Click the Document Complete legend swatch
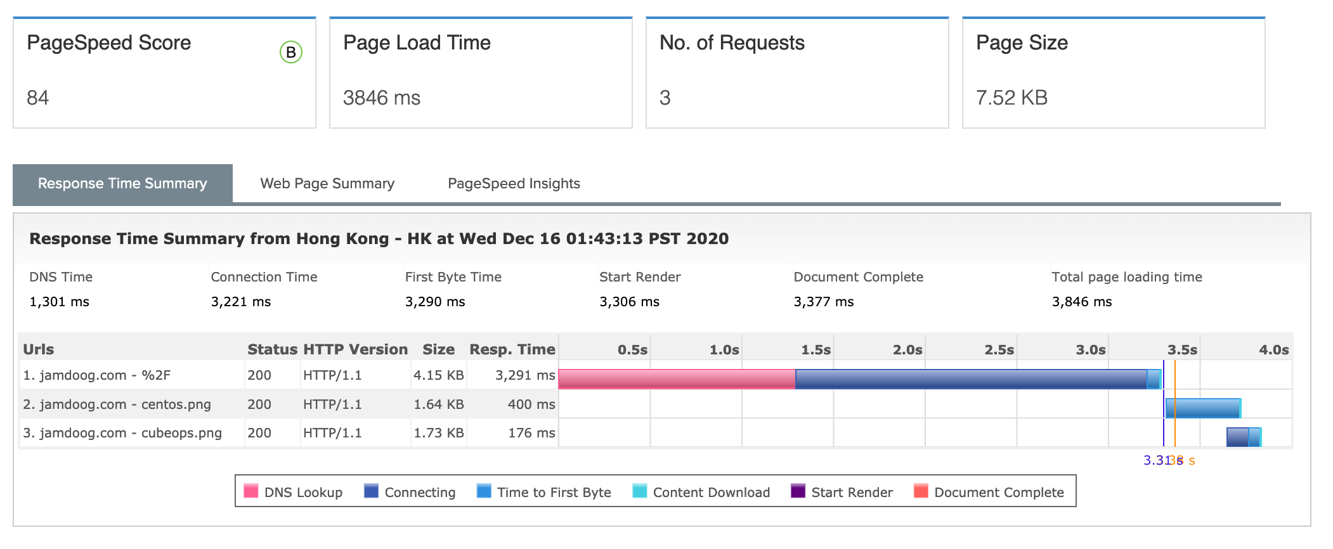Screen dimensions: 1333x549 pyautogui.click(x=921, y=491)
